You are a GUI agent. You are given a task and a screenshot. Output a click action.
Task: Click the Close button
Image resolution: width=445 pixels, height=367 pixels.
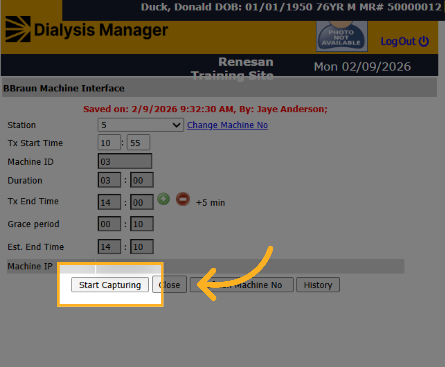[170, 285]
